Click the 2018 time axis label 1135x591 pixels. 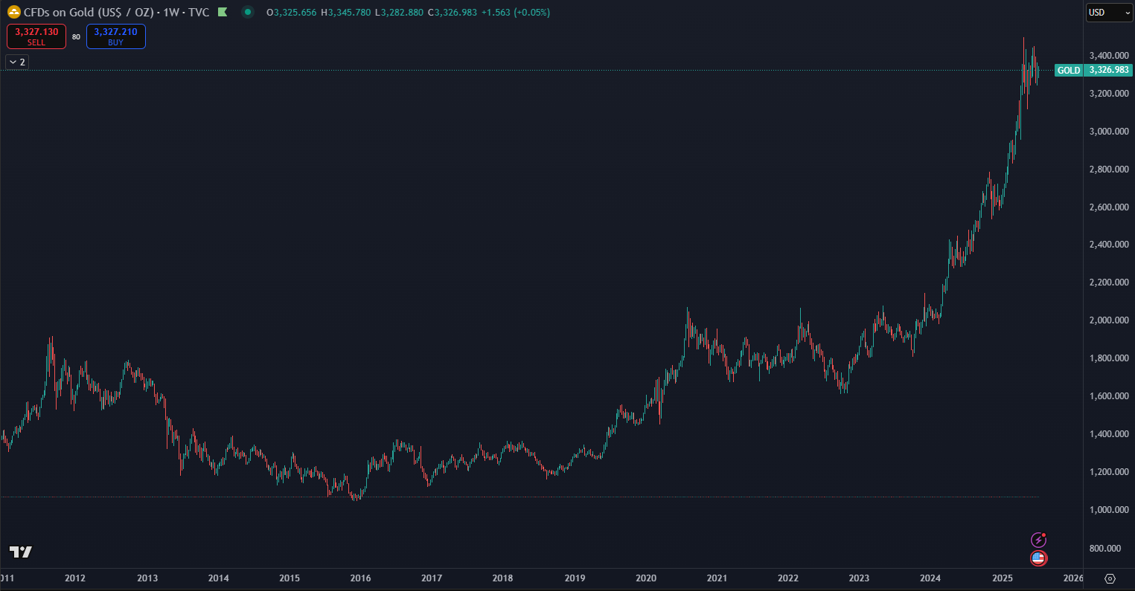tap(503, 578)
